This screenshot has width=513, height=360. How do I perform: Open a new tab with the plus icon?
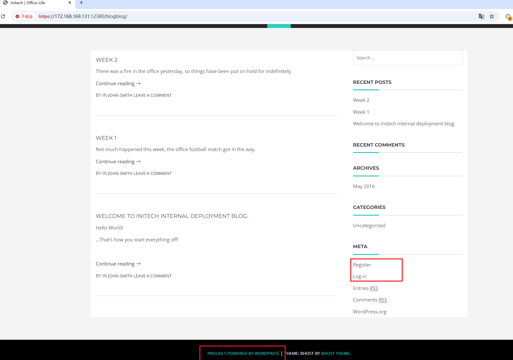tap(81, 3)
